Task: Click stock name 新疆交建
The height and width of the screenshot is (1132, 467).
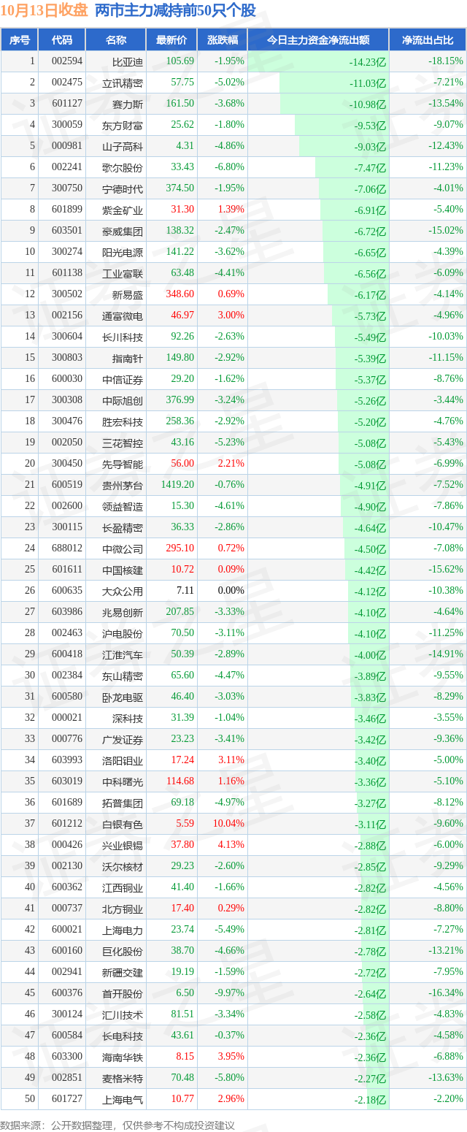Action: pyautogui.click(x=123, y=973)
